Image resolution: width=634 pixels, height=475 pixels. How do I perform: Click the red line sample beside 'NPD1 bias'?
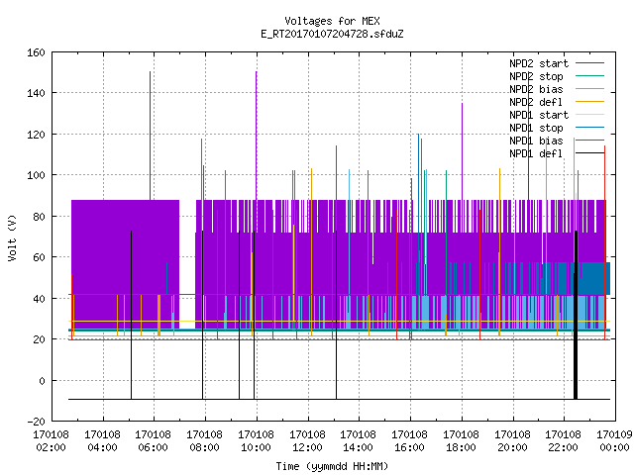coord(589,141)
